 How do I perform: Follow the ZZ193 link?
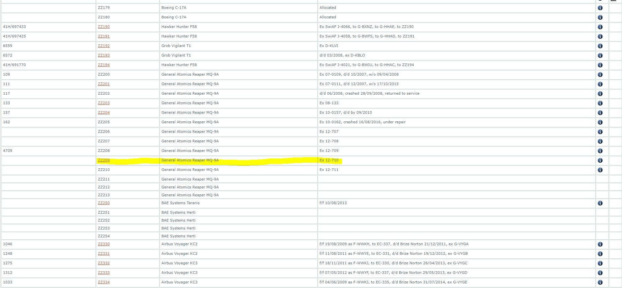click(104, 55)
